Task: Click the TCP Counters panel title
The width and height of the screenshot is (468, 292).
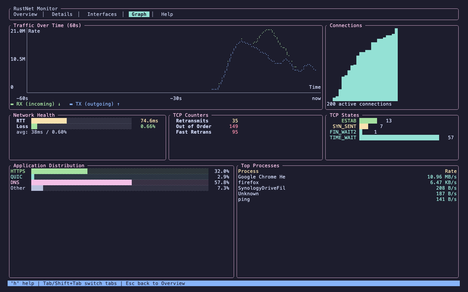Action: [x=191, y=115]
